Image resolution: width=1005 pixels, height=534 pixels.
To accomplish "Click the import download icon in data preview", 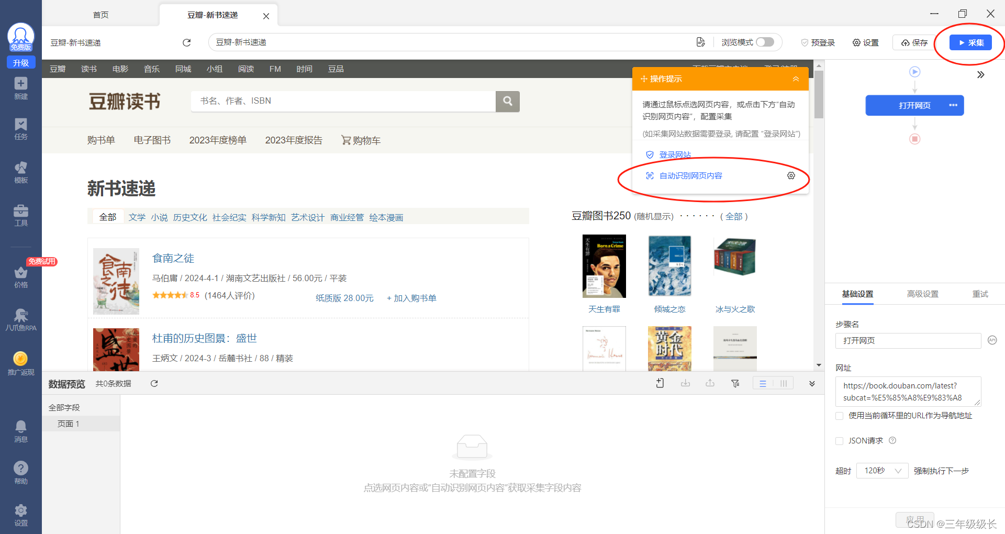I will 685,383.
